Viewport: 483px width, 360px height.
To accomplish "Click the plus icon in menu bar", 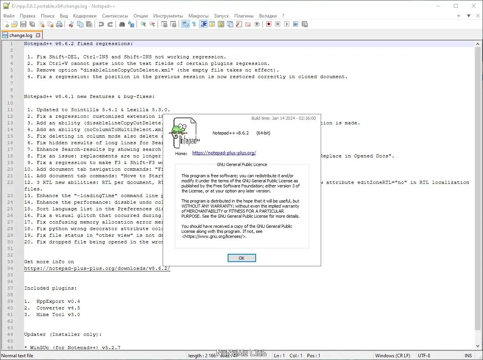I will (459, 16).
